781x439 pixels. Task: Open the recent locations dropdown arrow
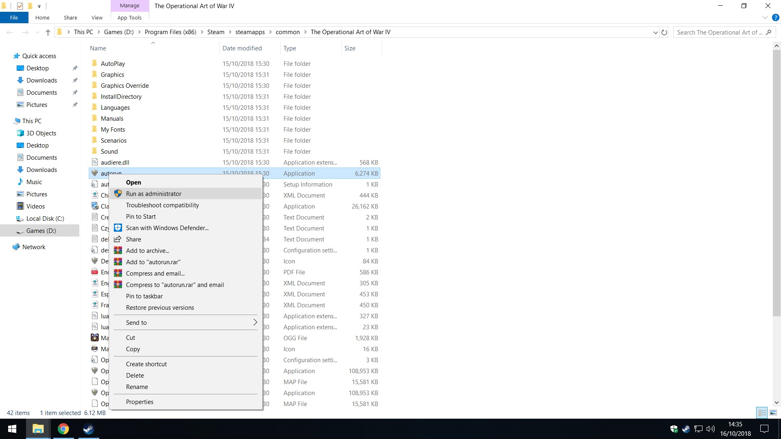tap(37, 32)
